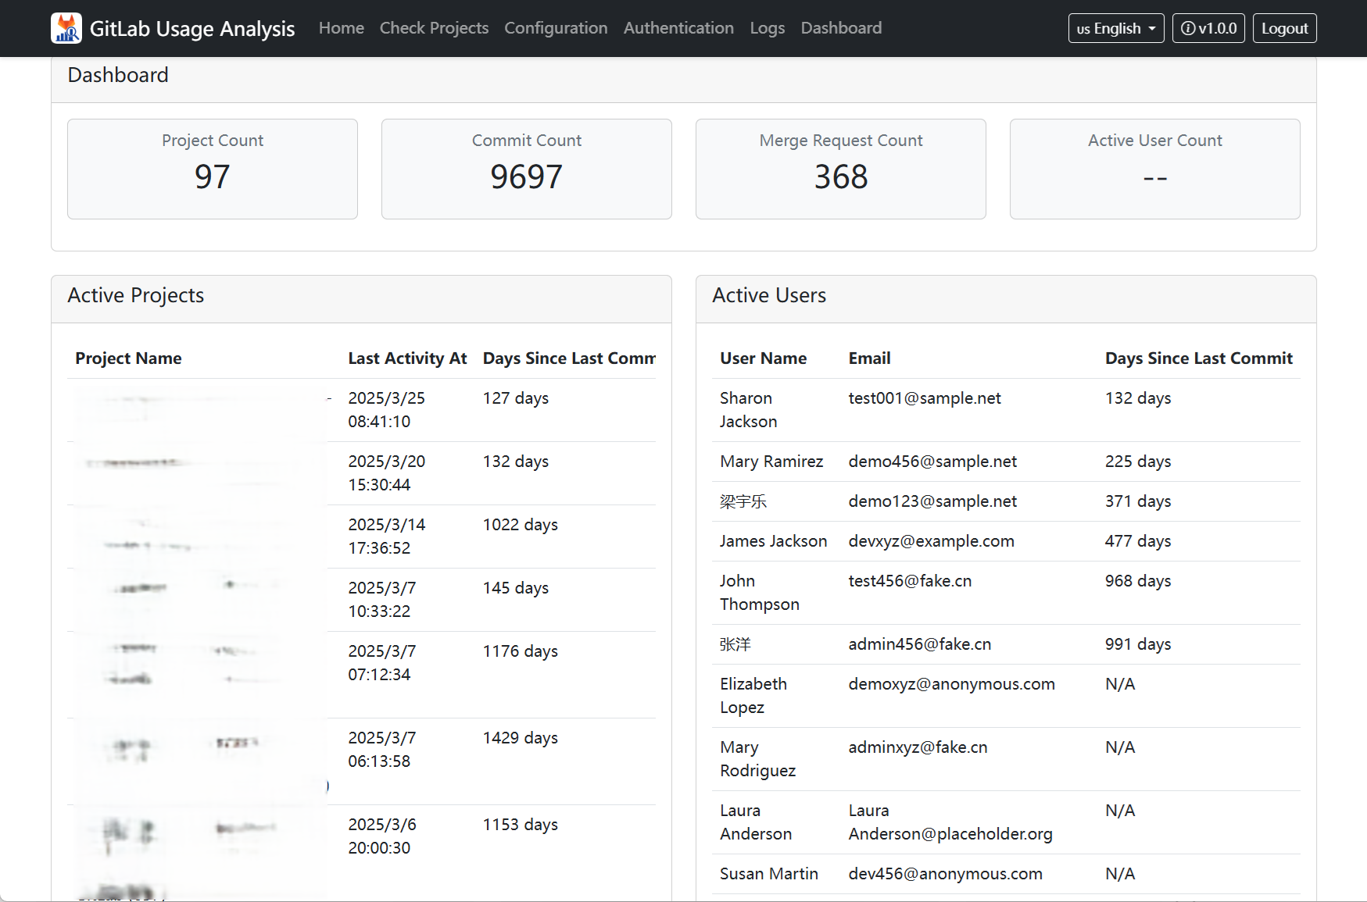This screenshot has width=1367, height=902.
Task: Click the 2025/3/6 20:00:30 activity cell
Action: 382,836
